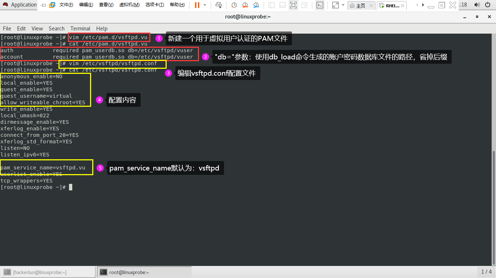Open the dropdown arrow beside the pause button
The width and height of the screenshot is (496, 278).
205,5
